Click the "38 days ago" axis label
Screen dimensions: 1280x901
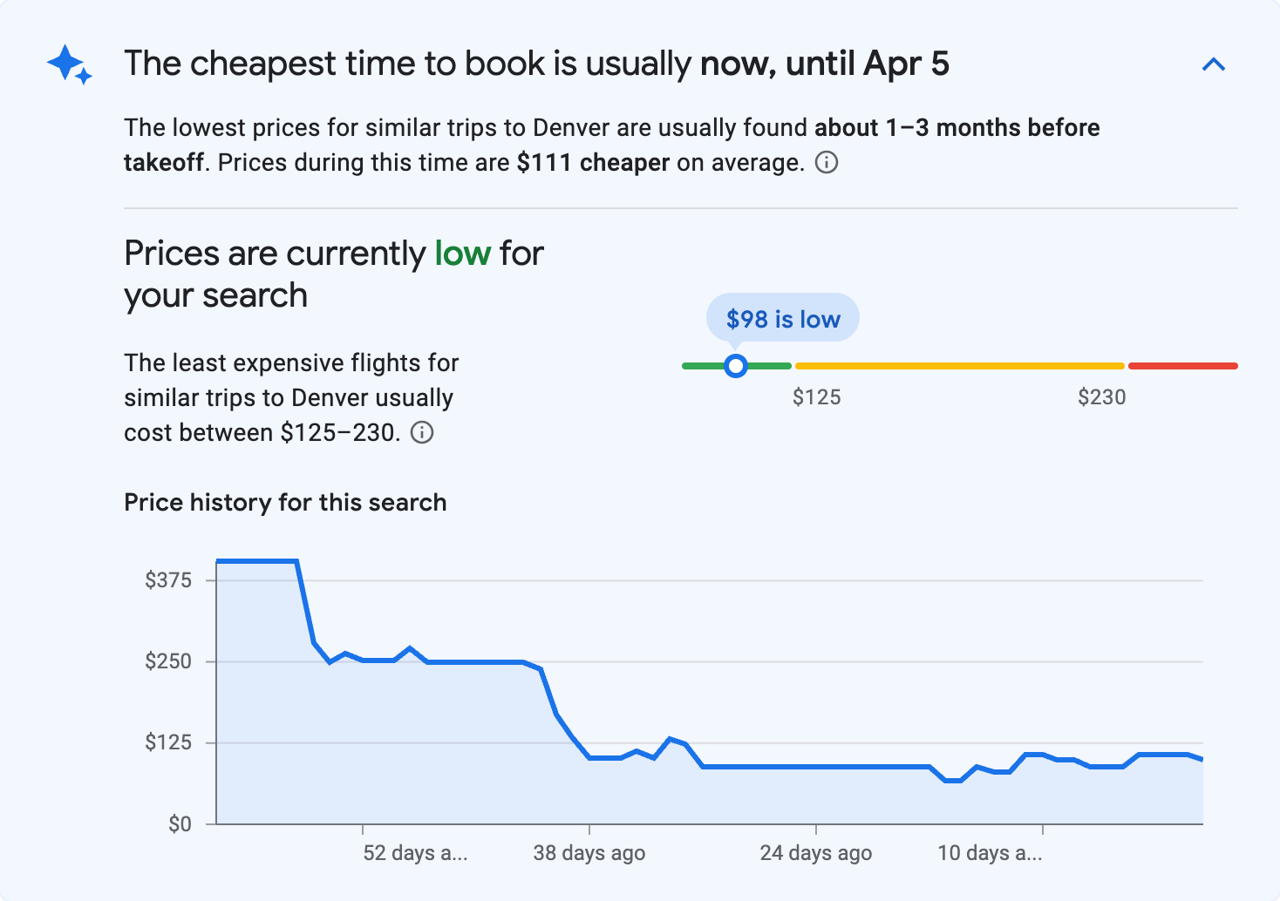point(589,853)
